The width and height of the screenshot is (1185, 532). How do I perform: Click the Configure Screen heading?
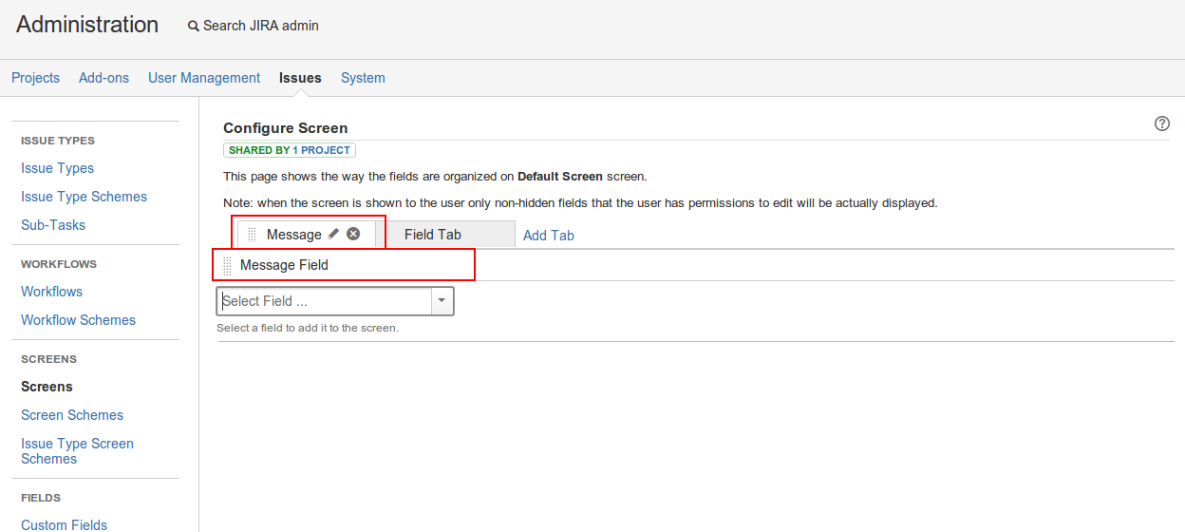pyautogui.click(x=286, y=128)
